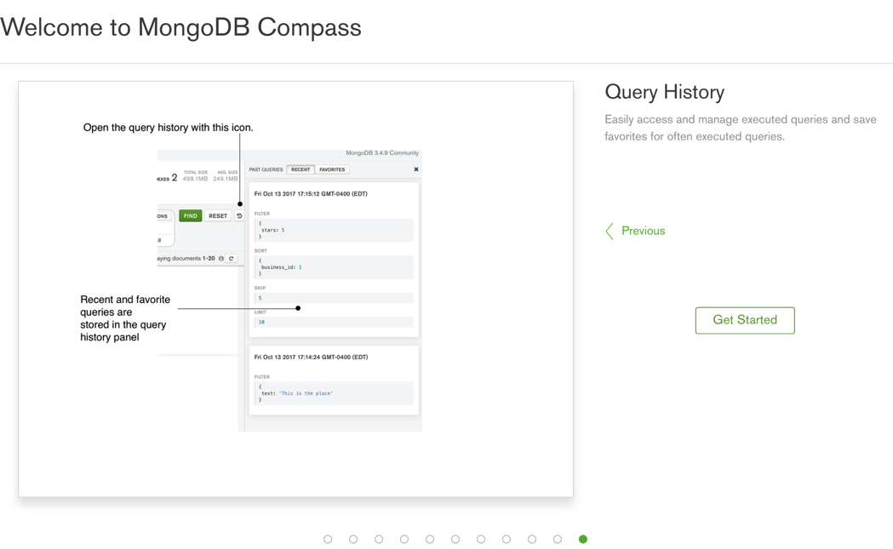Click the stars: 5 filter box
Image resolution: width=893 pixels, height=549 pixels.
(x=333, y=230)
